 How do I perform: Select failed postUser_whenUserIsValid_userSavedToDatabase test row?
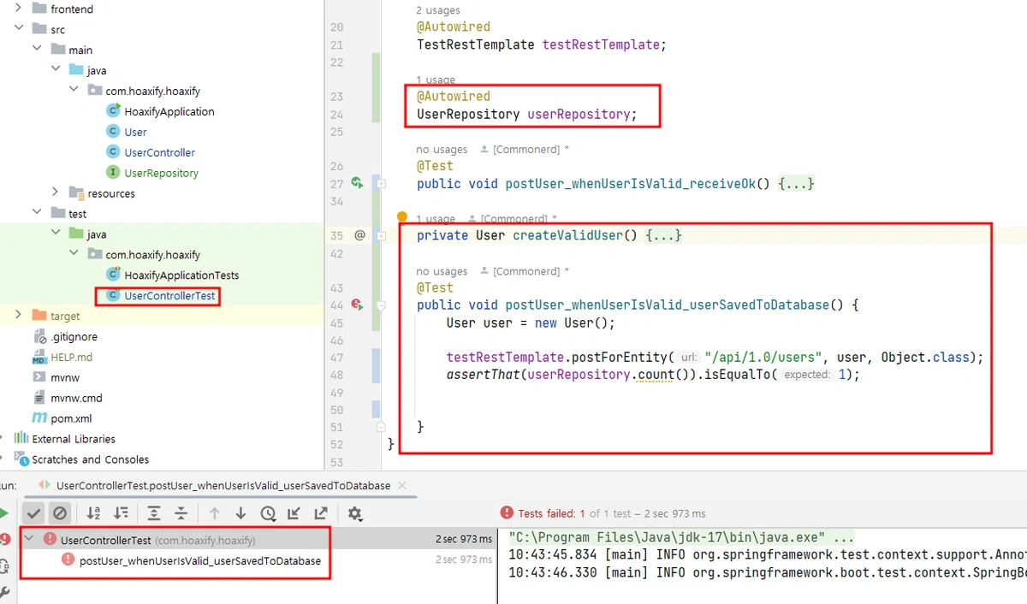(199, 560)
